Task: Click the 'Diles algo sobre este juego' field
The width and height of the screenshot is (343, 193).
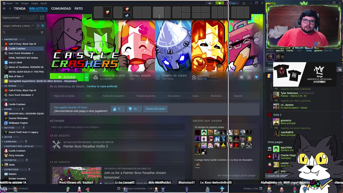Action: tap(117, 127)
